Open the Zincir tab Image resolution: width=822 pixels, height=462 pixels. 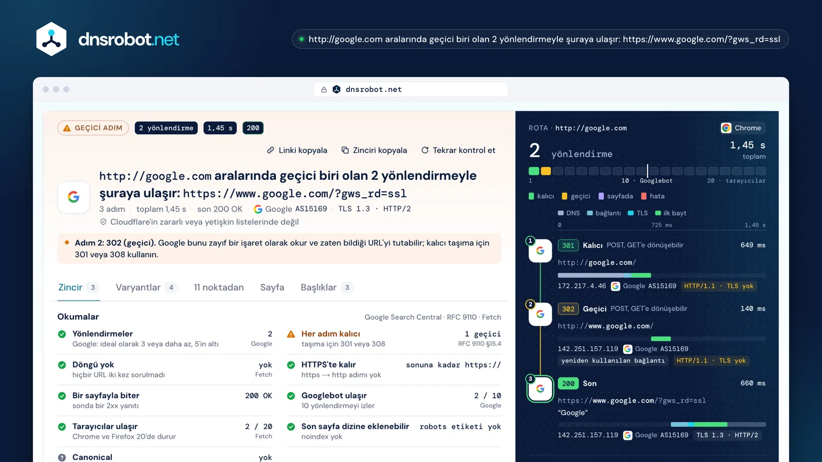[79, 287]
